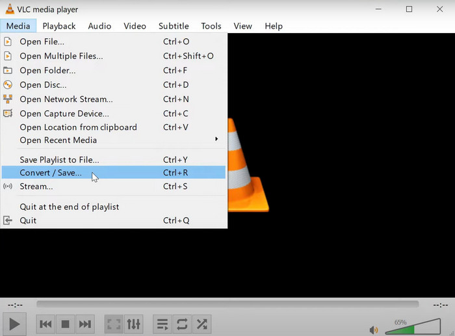Select Quit from the Media menu

tap(28, 220)
